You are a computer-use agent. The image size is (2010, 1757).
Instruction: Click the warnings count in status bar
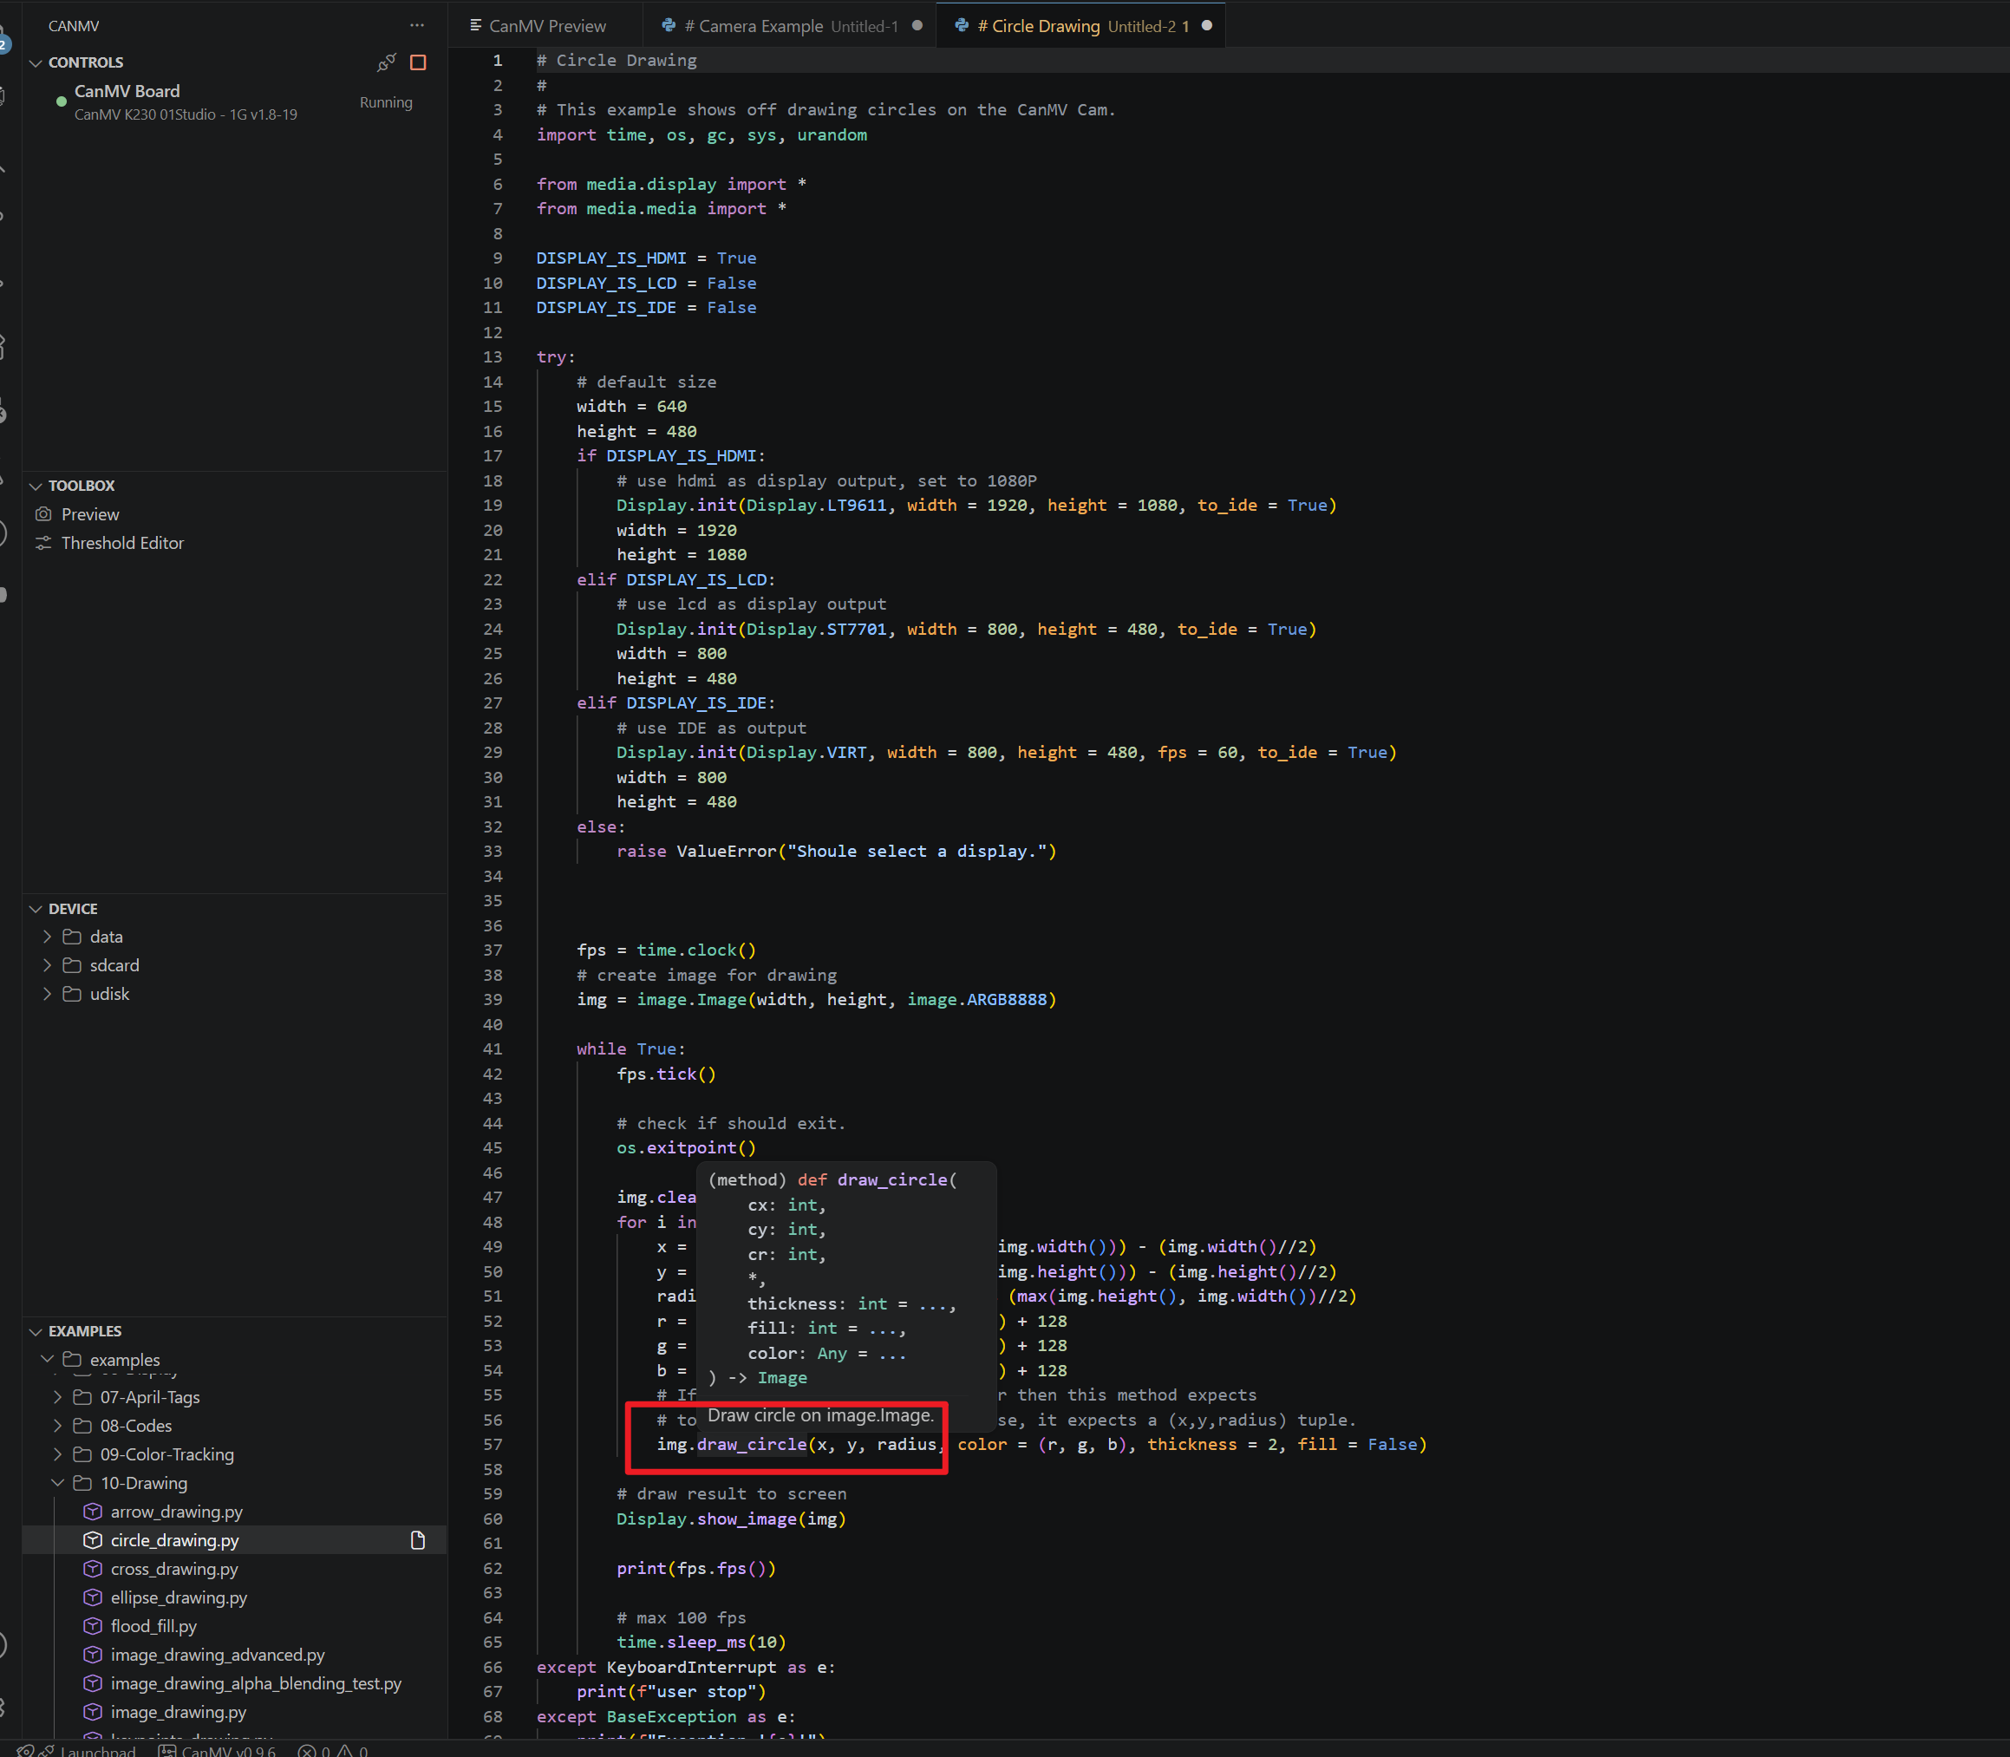(353, 1750)
